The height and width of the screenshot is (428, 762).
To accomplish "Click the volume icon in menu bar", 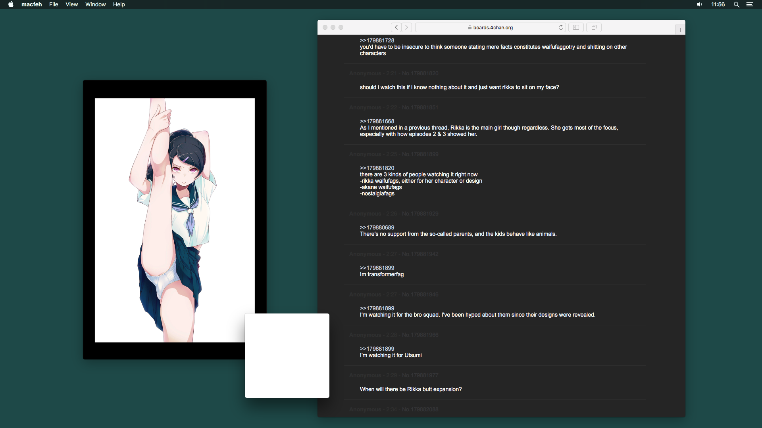I will (699, 4).
